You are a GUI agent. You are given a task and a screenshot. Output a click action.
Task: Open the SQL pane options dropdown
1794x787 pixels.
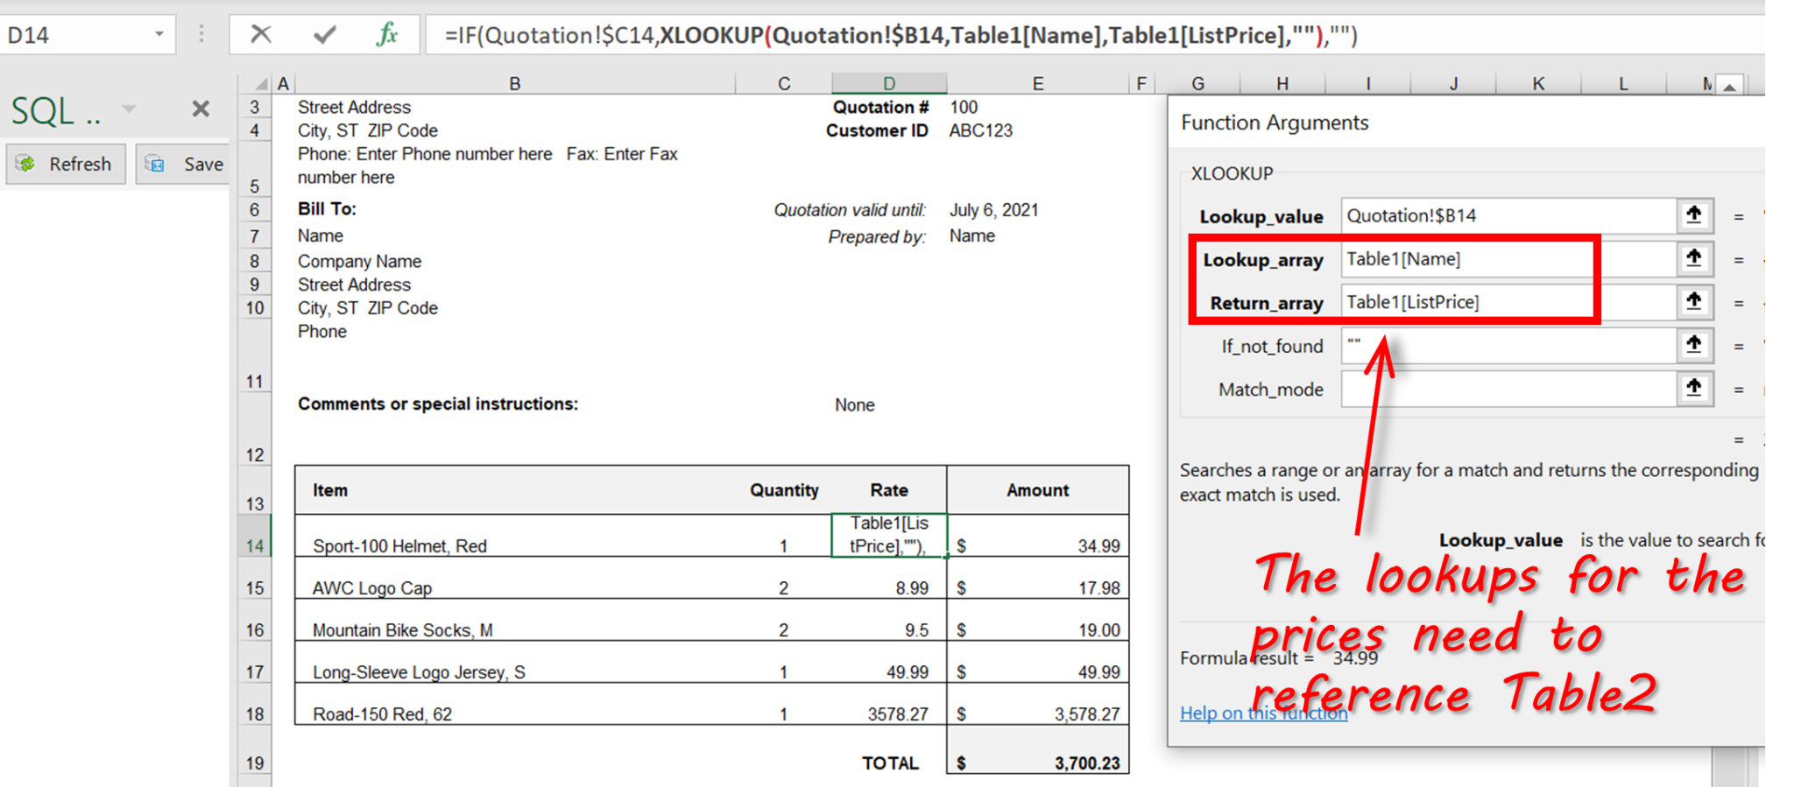(x=129, y=109)
